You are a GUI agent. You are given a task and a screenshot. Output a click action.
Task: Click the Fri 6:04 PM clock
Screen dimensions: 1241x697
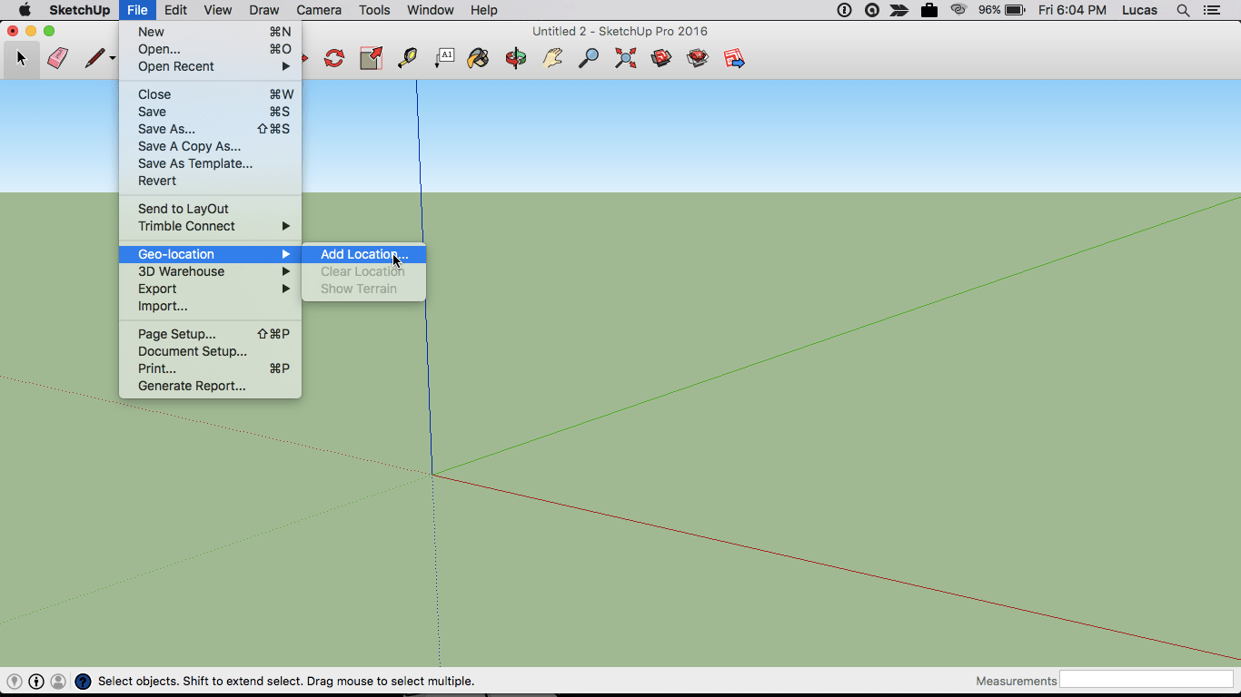click(x=1072, y=10)
